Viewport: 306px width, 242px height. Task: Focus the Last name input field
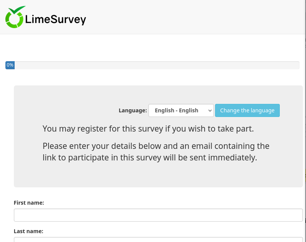tap(158, 239)
